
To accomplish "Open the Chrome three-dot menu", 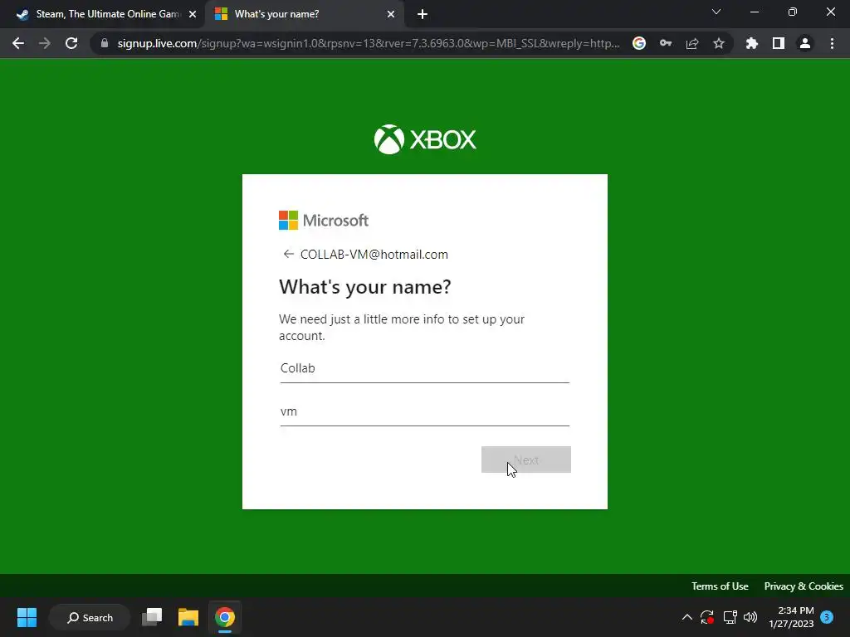I will tap(832, 43).
